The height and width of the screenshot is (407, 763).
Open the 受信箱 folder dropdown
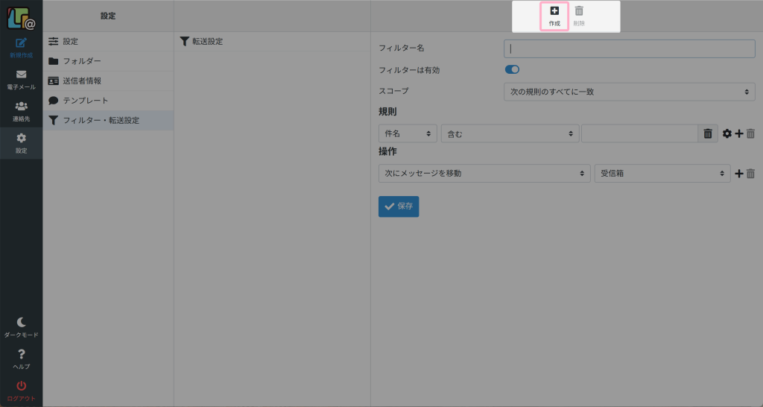(x=662, y=174)
